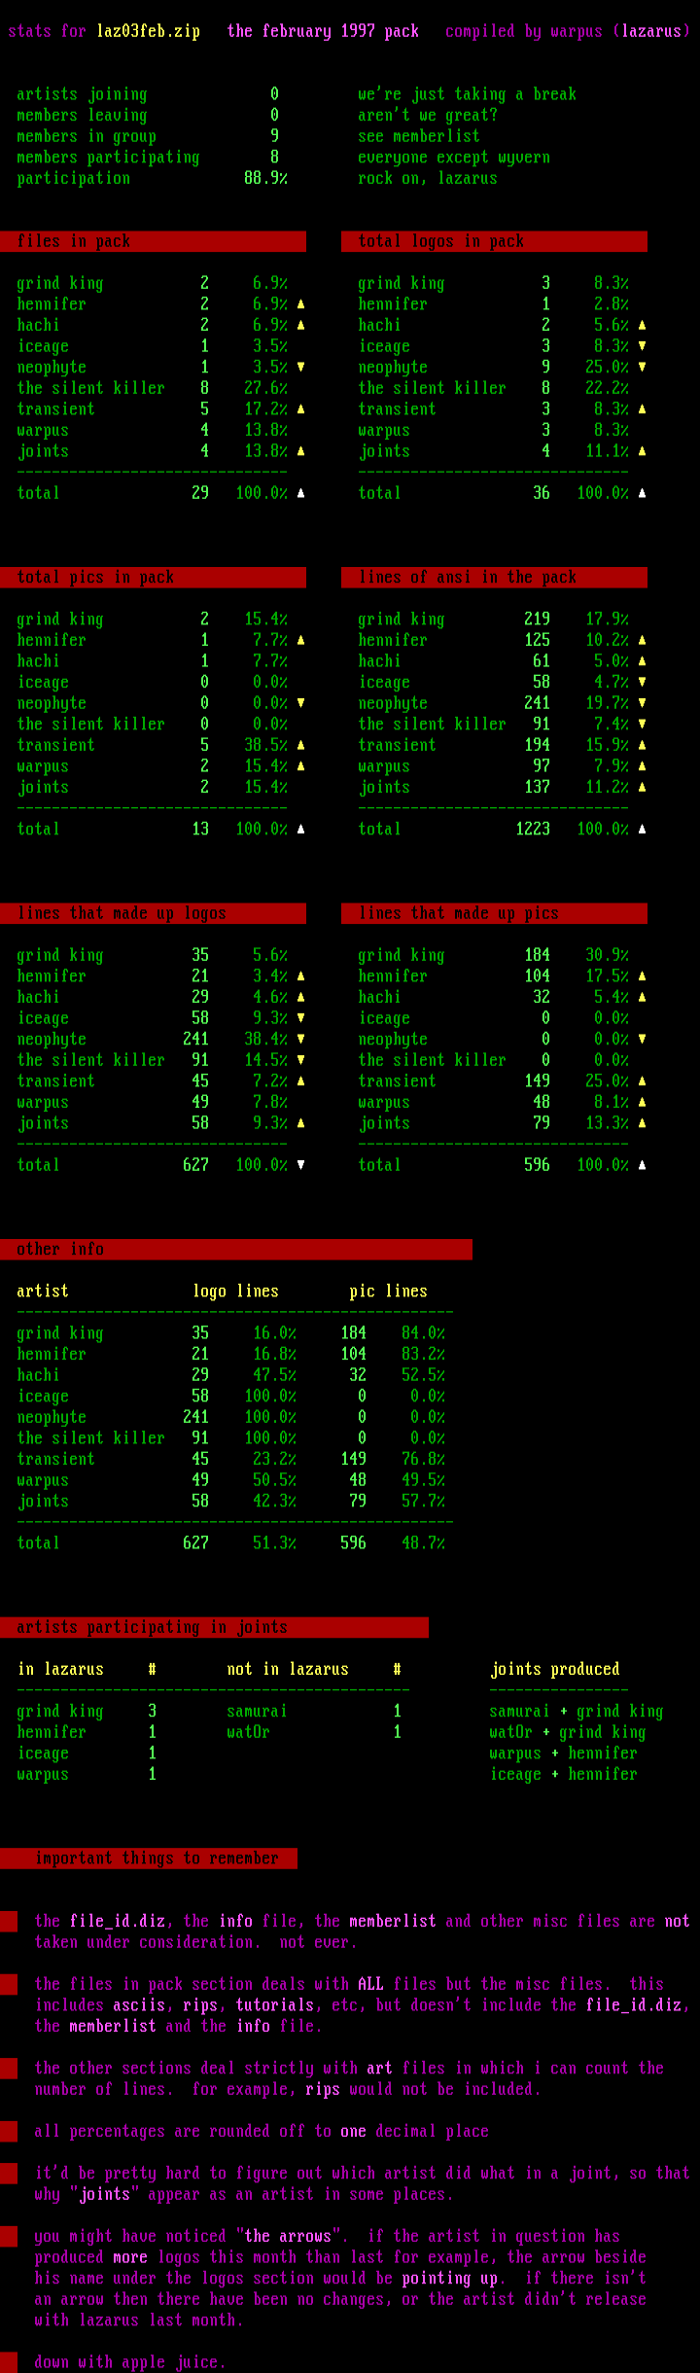Click the up arrow beside hennifer in files in pack
700x2373 pixels.
pyautogui.click(x=300, y=304)
